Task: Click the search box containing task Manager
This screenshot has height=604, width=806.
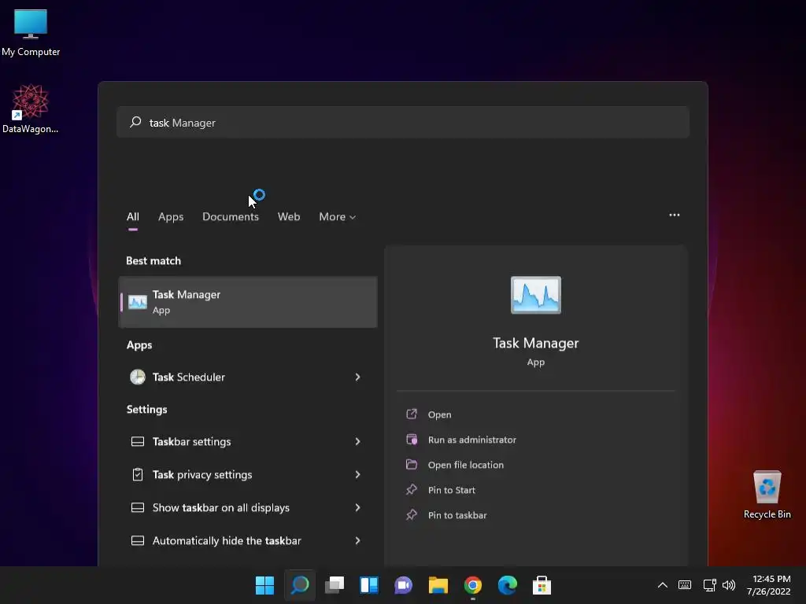Action: (x=402, y=122)
